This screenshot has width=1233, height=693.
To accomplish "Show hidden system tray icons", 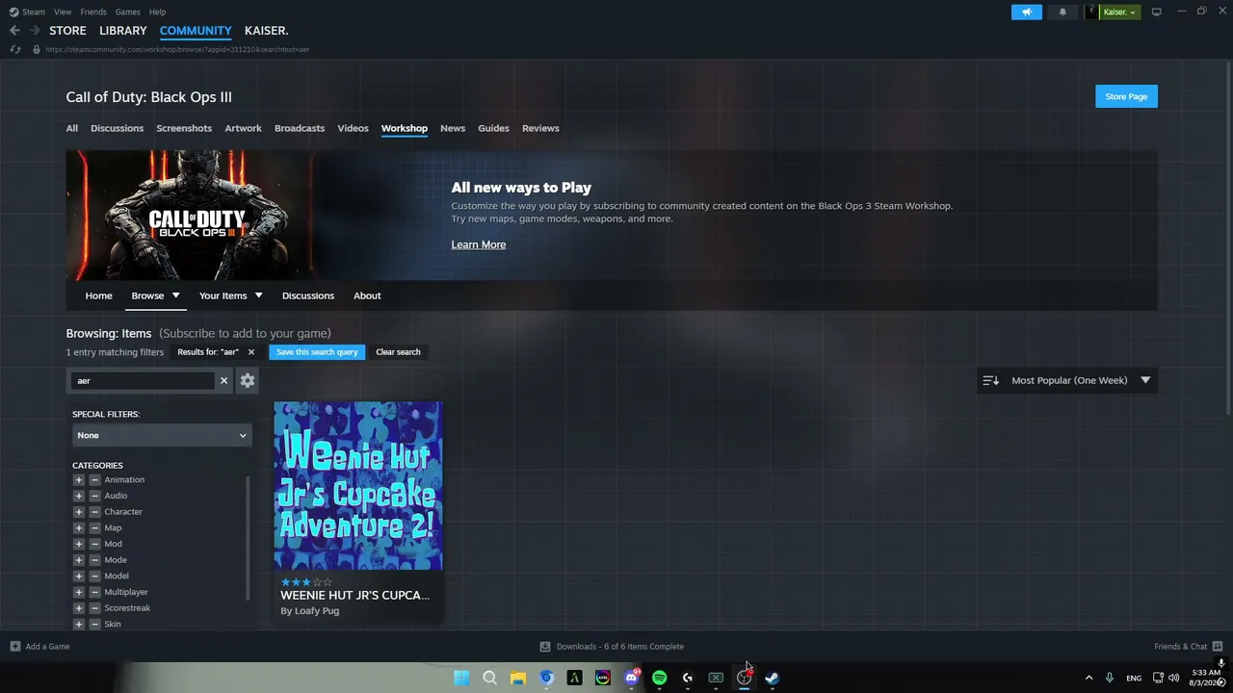I will [1089, 678].
